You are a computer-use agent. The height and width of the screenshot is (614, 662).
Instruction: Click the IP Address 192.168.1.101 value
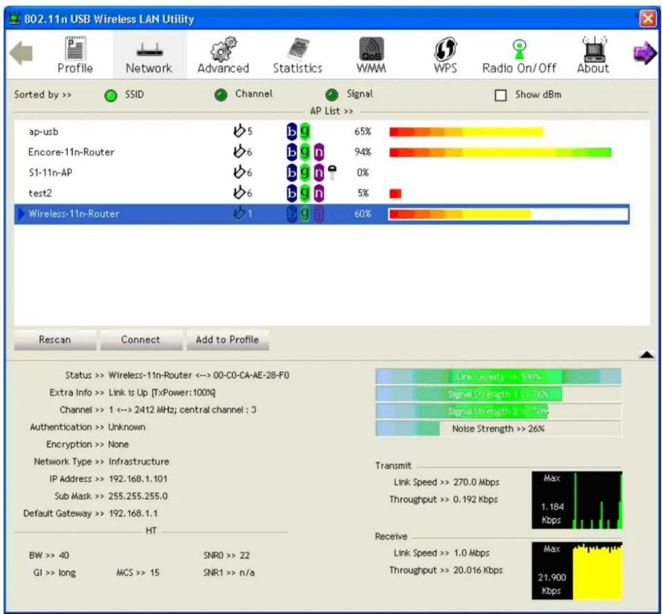138,479
